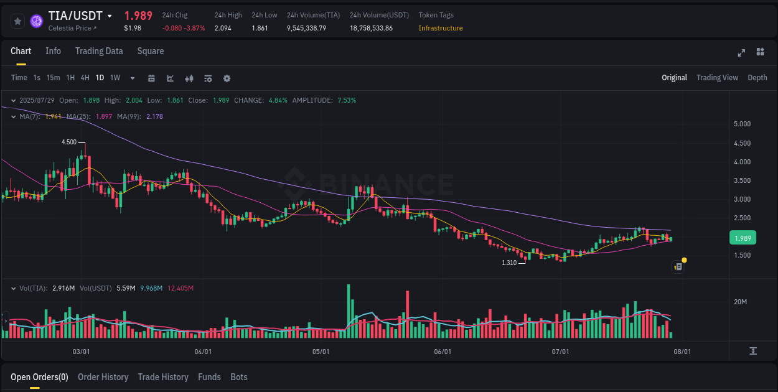Open the technical indicators icon
Screen dimensions: 778x392
(189, 78)
